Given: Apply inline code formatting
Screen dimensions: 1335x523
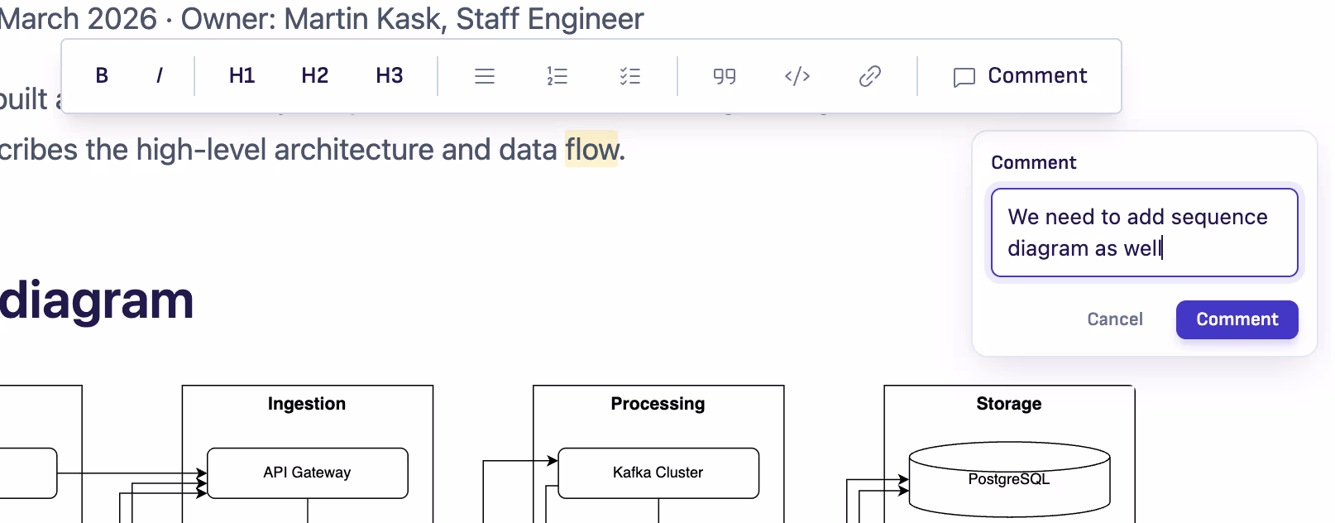Looking at the screenshot, I should click(x=797, y=76).
